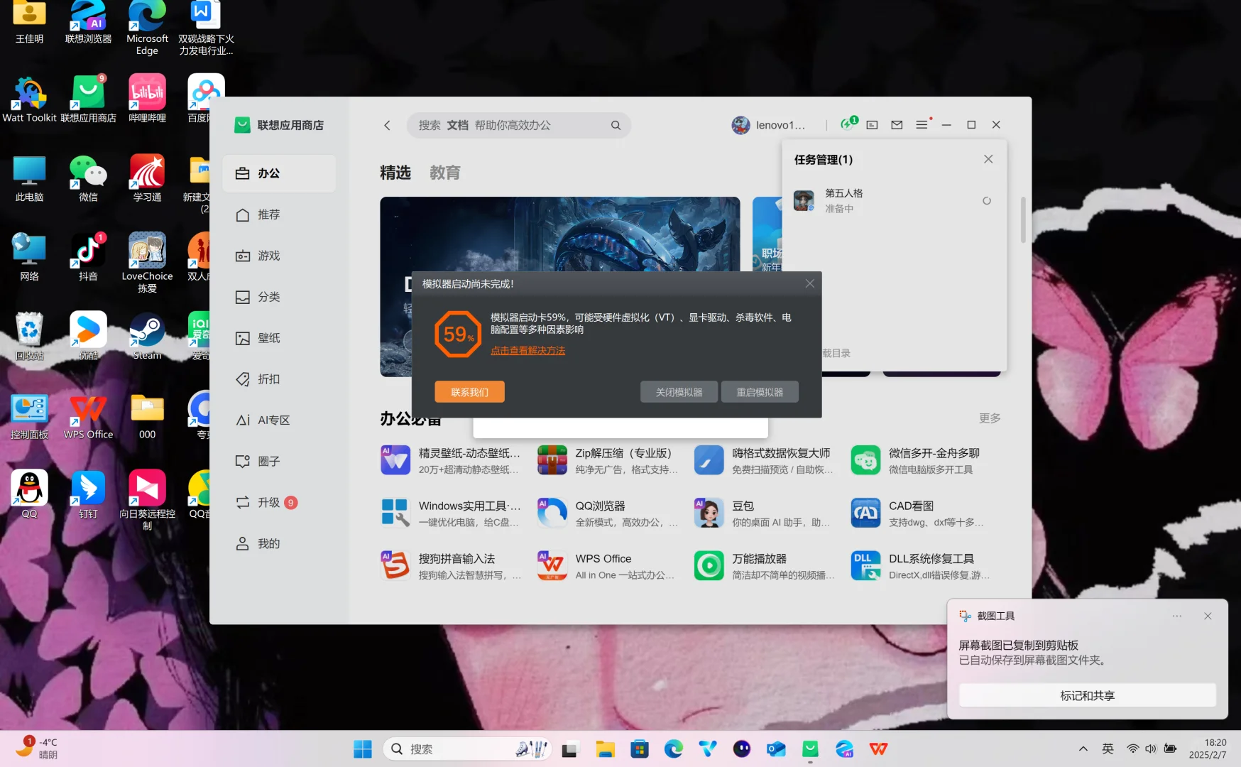
Task: Open the 圈子 community section
Action: (x=268, y=461)
